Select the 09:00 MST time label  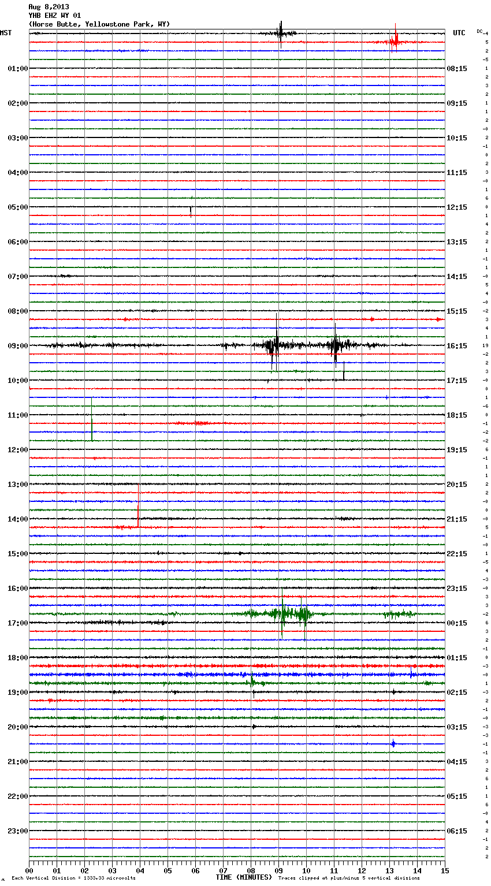pos(17,346)
